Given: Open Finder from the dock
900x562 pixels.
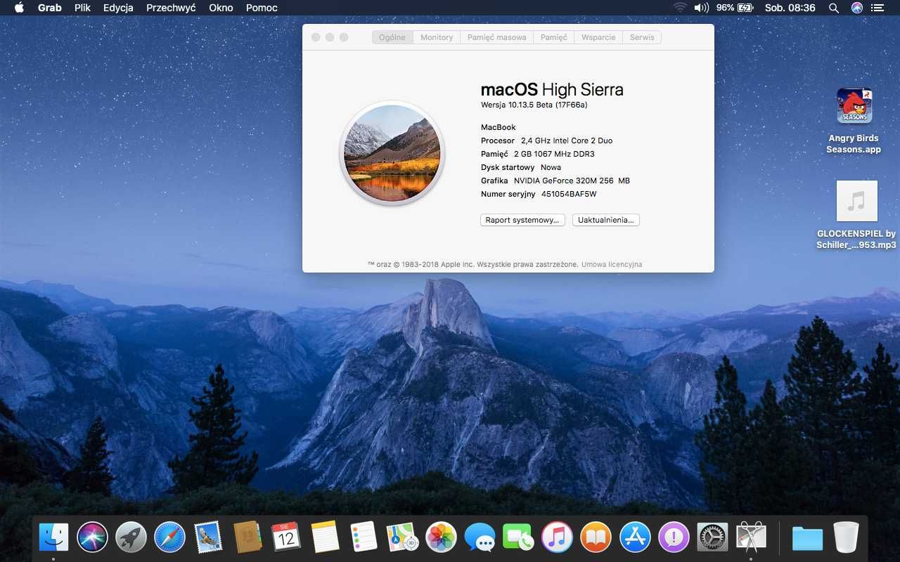Looking at the screenshot, I should pos(53,537).
